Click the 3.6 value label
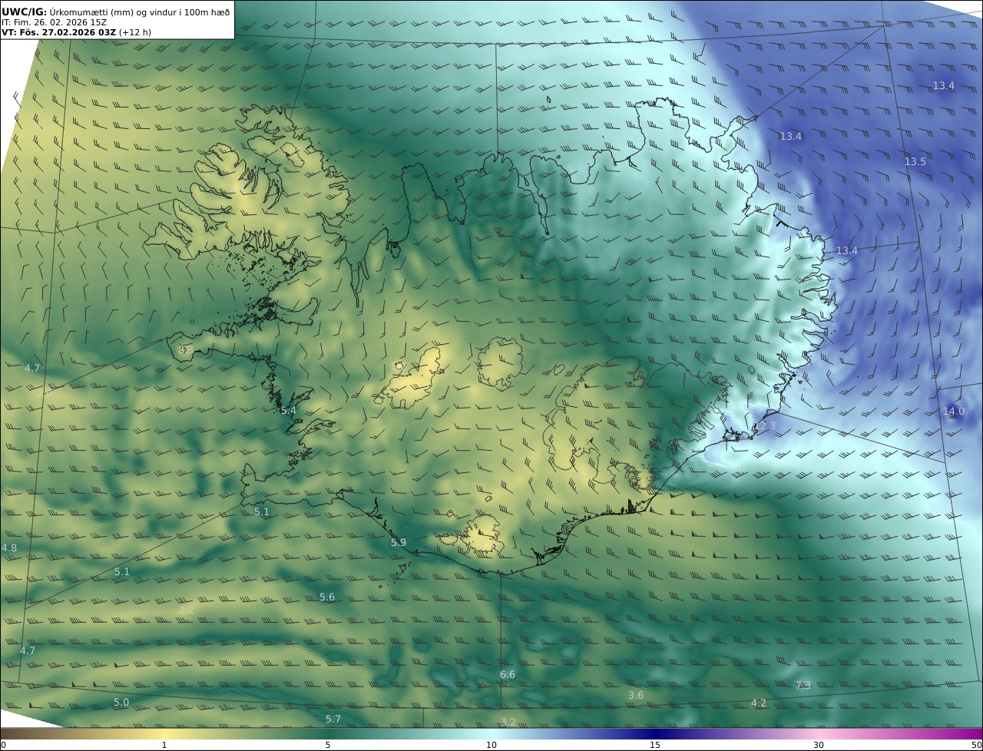The image size is (983, 751). [x=636, y=696]
